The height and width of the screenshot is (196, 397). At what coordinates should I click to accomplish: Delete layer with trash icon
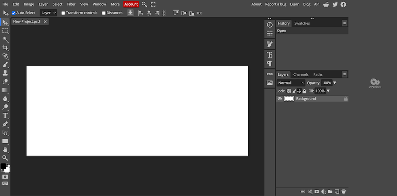point(344,192)
